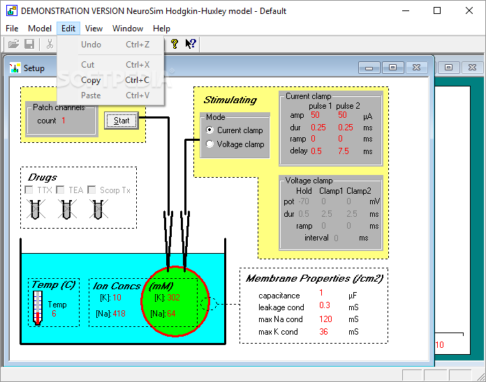Image resolution: width=486 pixels, height=382 pixels.
Task: Open the File menu
Action: pos(12,29)
